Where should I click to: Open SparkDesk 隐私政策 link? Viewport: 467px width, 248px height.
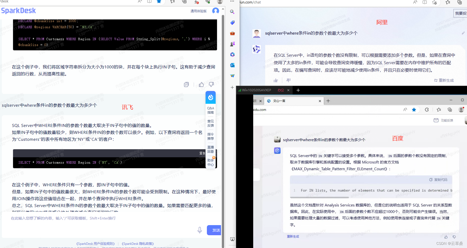pyautogui.click(x=138, y=244)
